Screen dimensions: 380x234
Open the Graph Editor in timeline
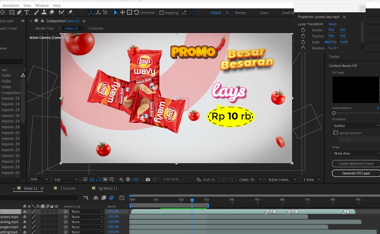[122, 198]
